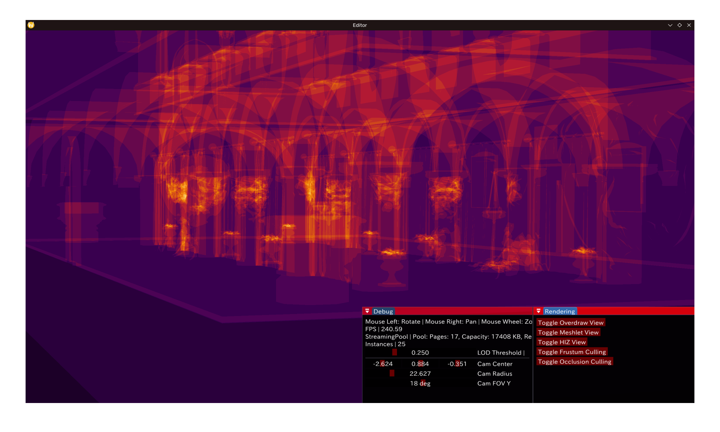Select the Debug tab
Viewport: 720px width, 432px height.
click(x=383, y=311)
